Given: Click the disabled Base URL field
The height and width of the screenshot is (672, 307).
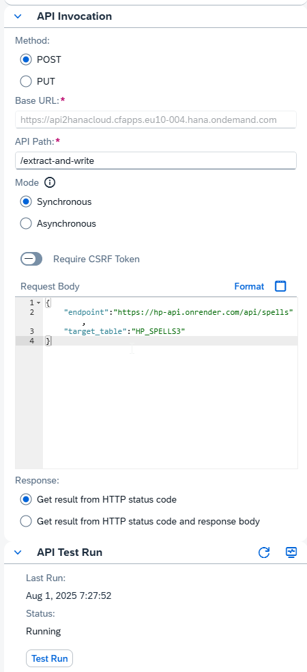Looking at the screenshot, I should (156, 120).
